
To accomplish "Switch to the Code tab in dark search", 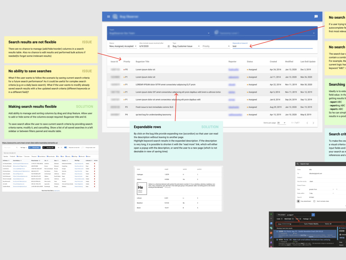I will tap(280, 219).
